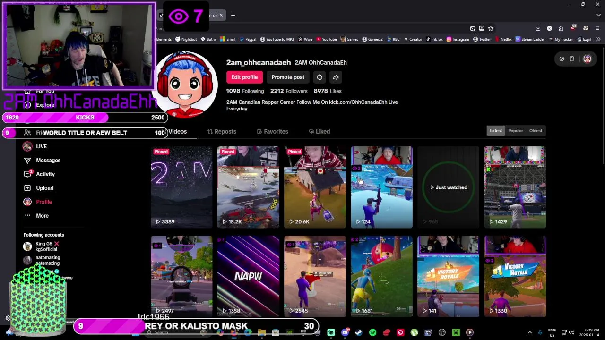This screenshot has width=605, height=340.
Task: Open the Nightbot bookmark
Action: click(186, 39)
